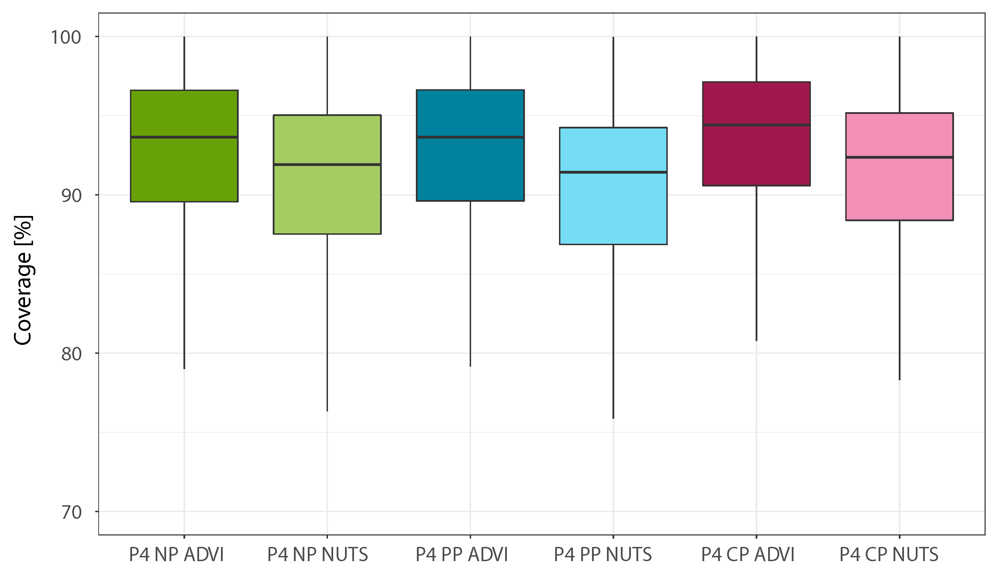Select the 'P4 PP NUTS' x-axis label
Image resolution: width=995 pixels, height=574 pixels.
point(603,554)
